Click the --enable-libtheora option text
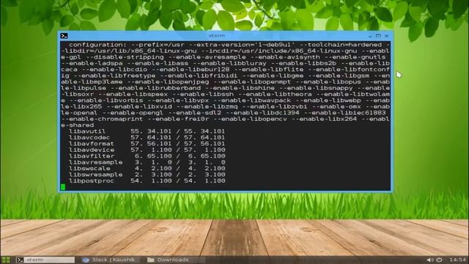469x264 pixels. tap(275, 95)
